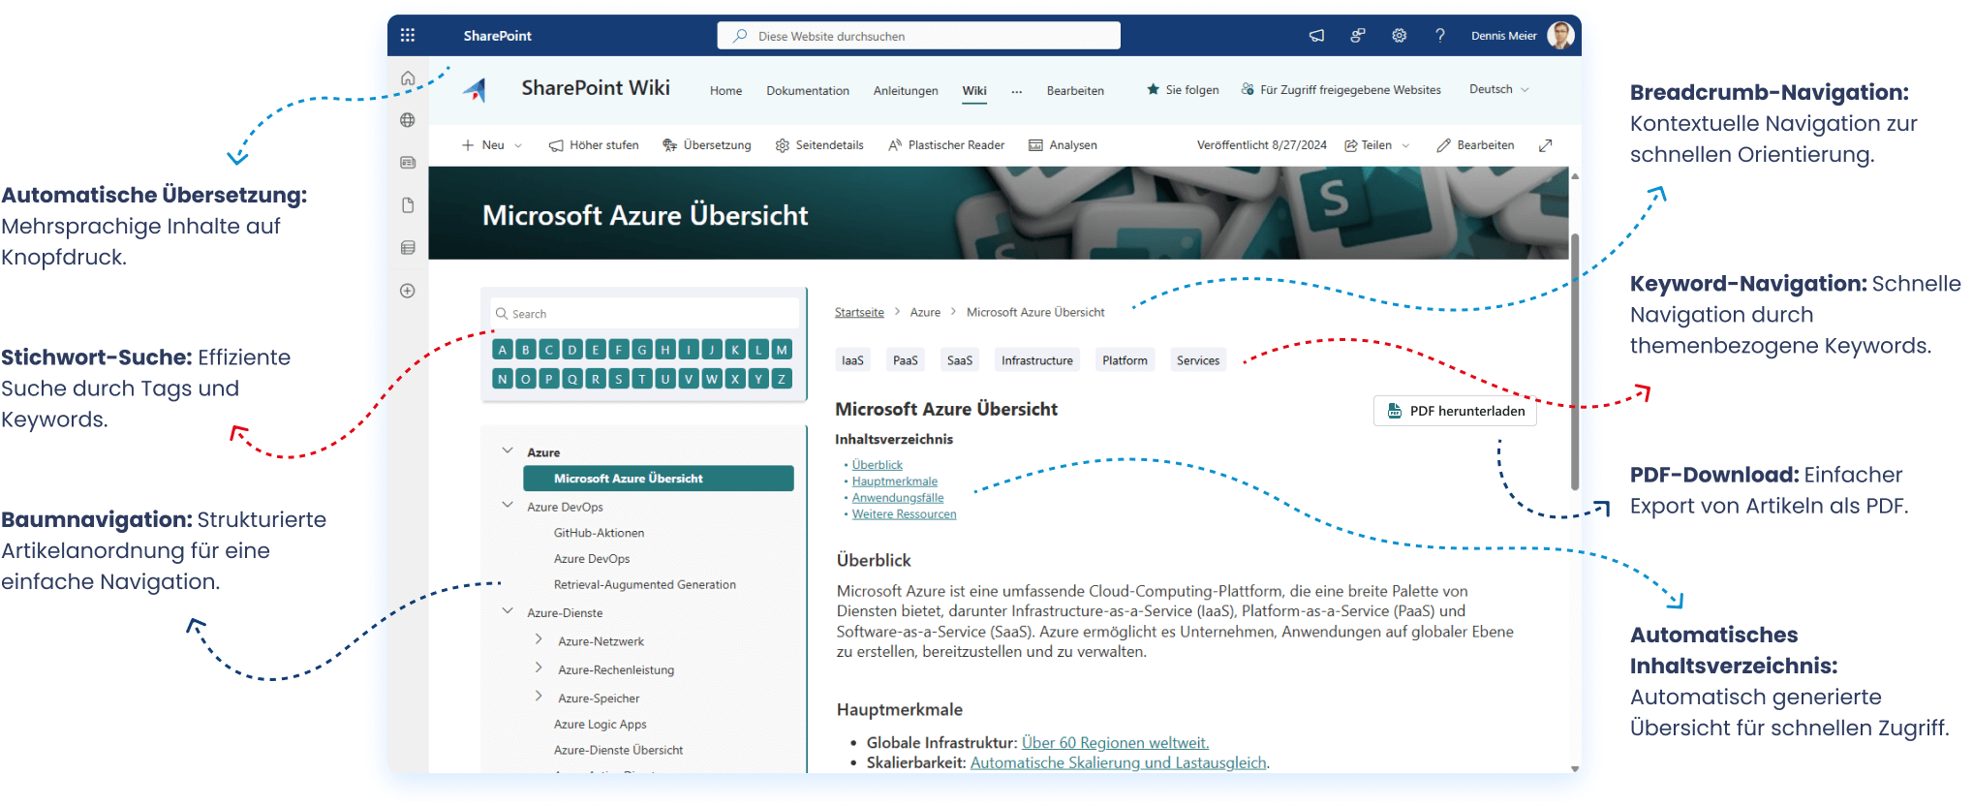
Task: Collapse the Azure DevOps tree node
Action: [x=508, y=506]
